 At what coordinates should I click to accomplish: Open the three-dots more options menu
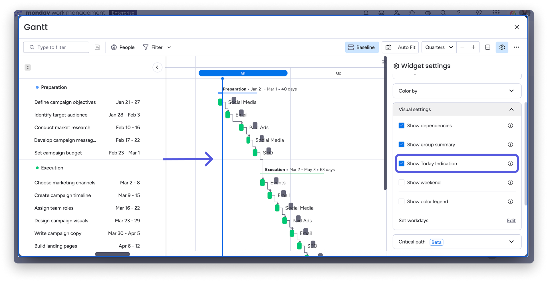pyautogui.click(x=516, y=47)
